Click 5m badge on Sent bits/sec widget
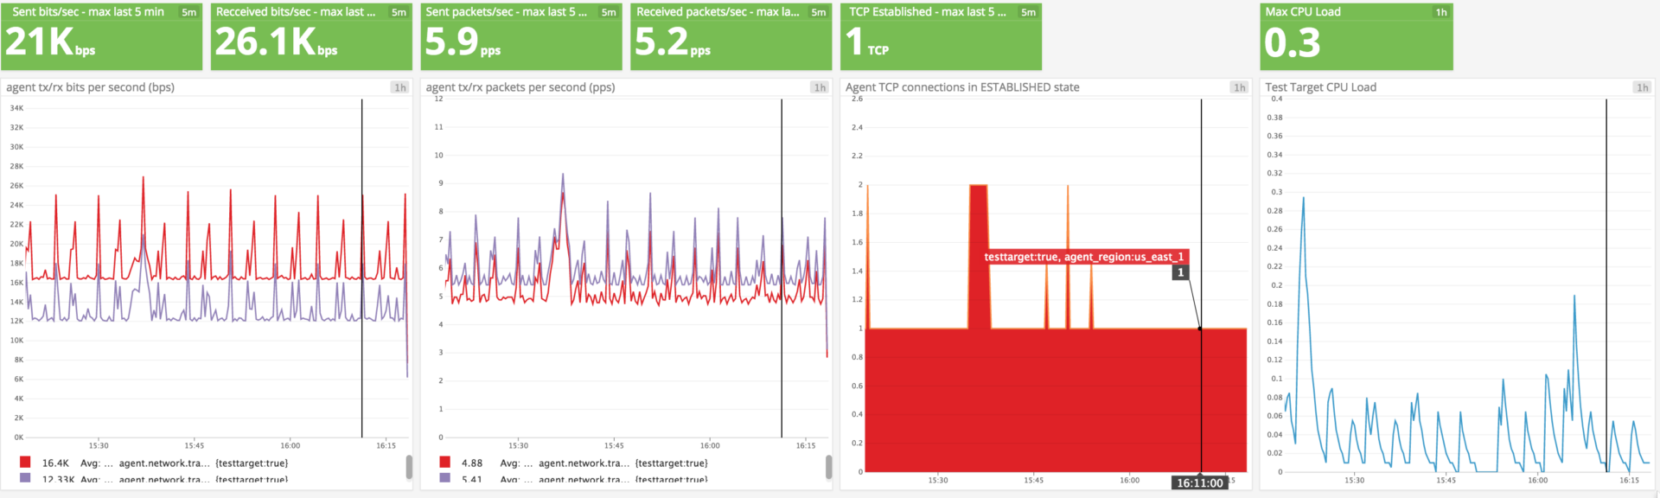 (x=188, y=12)
